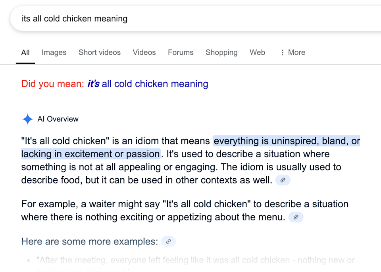
Task: Open the "it's all cold chicken meaning" correction link
Action: [148, 84]
